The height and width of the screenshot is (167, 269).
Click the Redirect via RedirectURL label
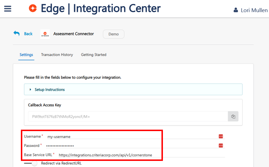(61, 163)
